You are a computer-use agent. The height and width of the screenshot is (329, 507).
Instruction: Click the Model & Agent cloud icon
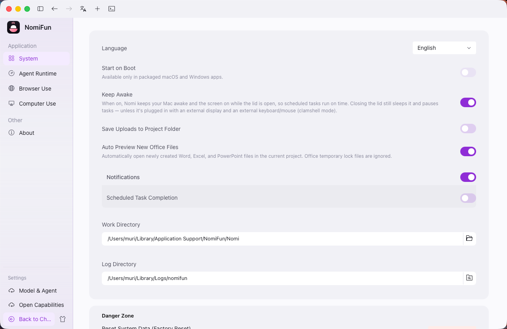click(x=11, y=290)
